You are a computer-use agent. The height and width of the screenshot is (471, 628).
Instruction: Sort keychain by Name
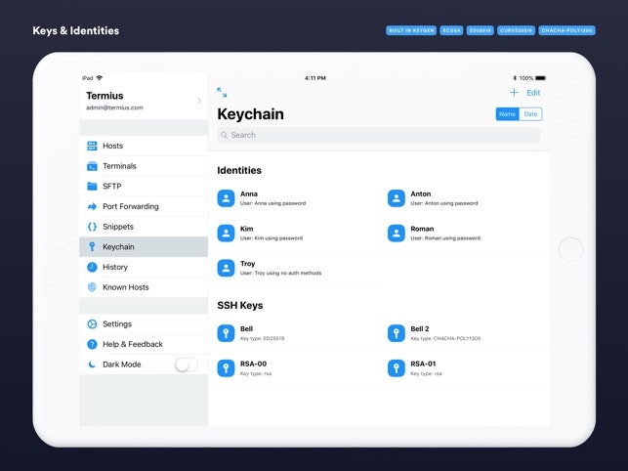[508, 114]
